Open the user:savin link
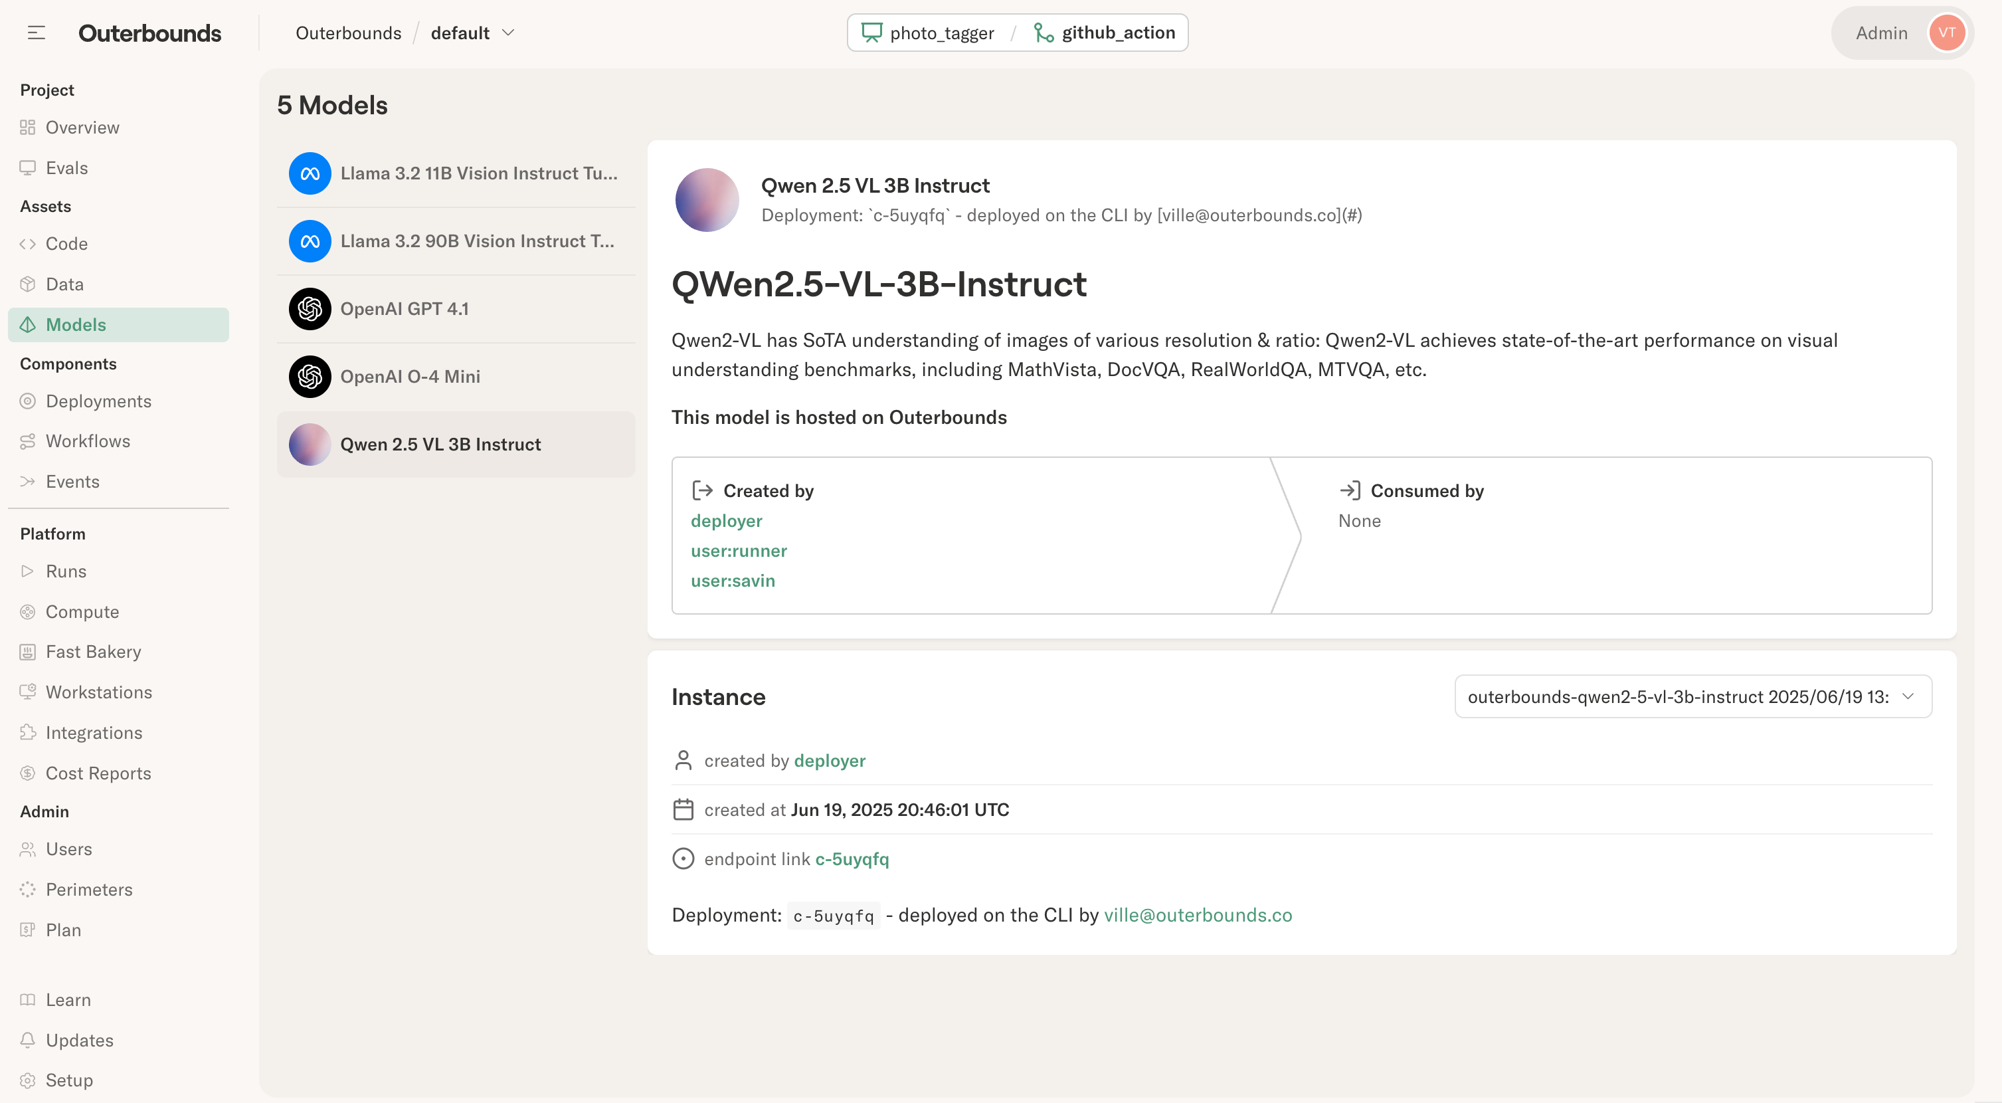The height and width of the screenshot is (1103, 2002). [x=732, y=581]
